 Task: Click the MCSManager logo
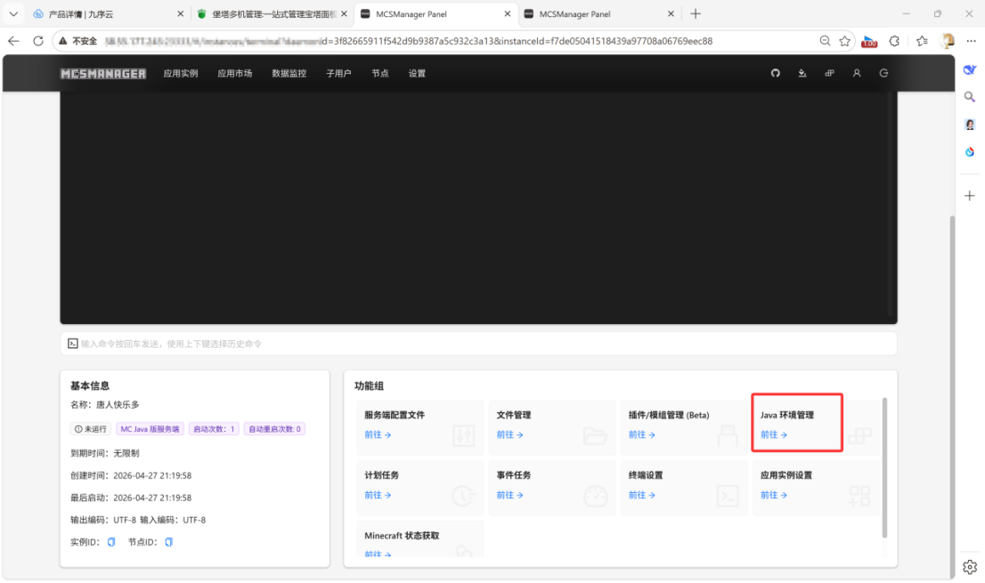[x=103, y=74]
